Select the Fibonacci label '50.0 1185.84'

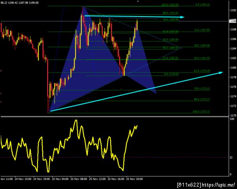click(x=171, y=39)
